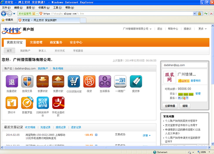The image size is (214, 154).
Task: Open the 手机当面收款 icon
Action: [x=58, y=103]
